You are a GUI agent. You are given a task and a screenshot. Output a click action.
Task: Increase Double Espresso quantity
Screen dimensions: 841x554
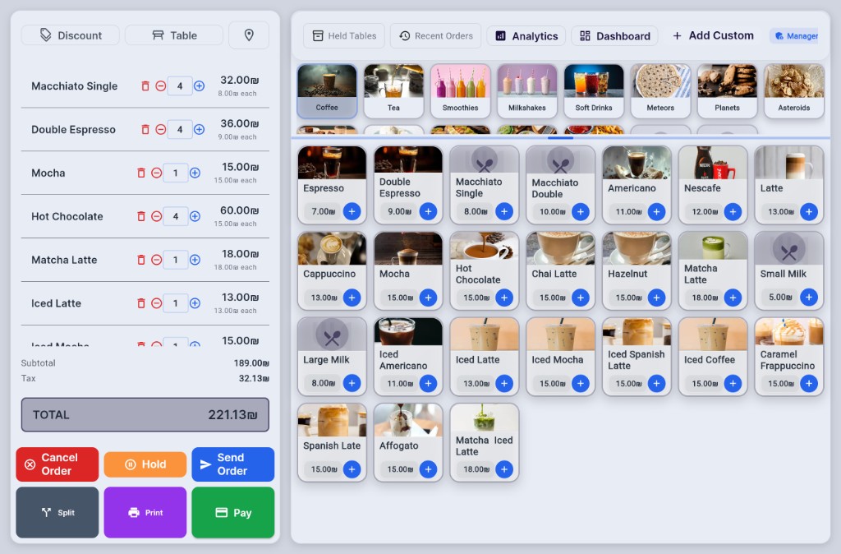(199, 129)
